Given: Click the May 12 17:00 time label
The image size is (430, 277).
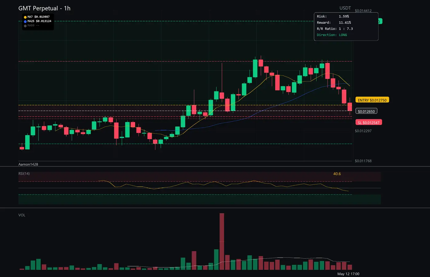Looking at the screenshot, I should [348, 274].
